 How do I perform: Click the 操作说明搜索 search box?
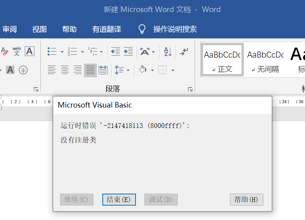coord(175,29)
